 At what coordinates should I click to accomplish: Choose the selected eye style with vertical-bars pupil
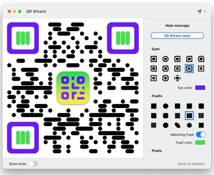pos(189,68)
